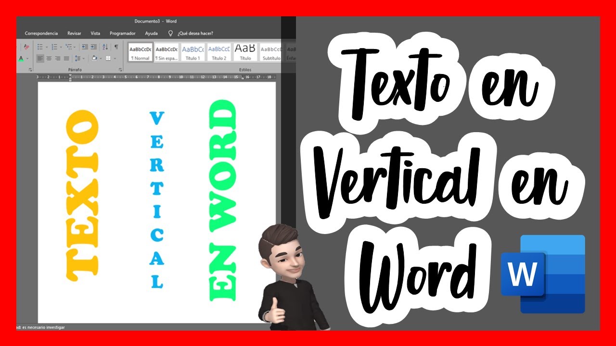Choose the Título 2 style

click(219, 52)
